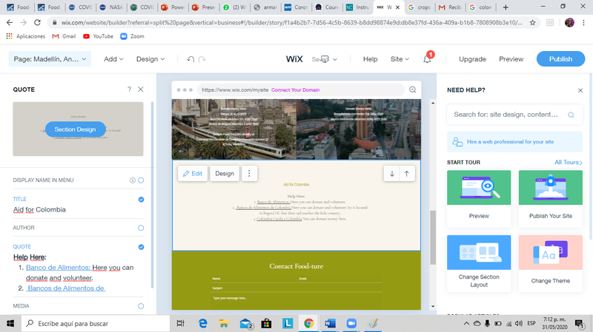
Task: Open Windows Start menu
Action: [x=10, y=323]
